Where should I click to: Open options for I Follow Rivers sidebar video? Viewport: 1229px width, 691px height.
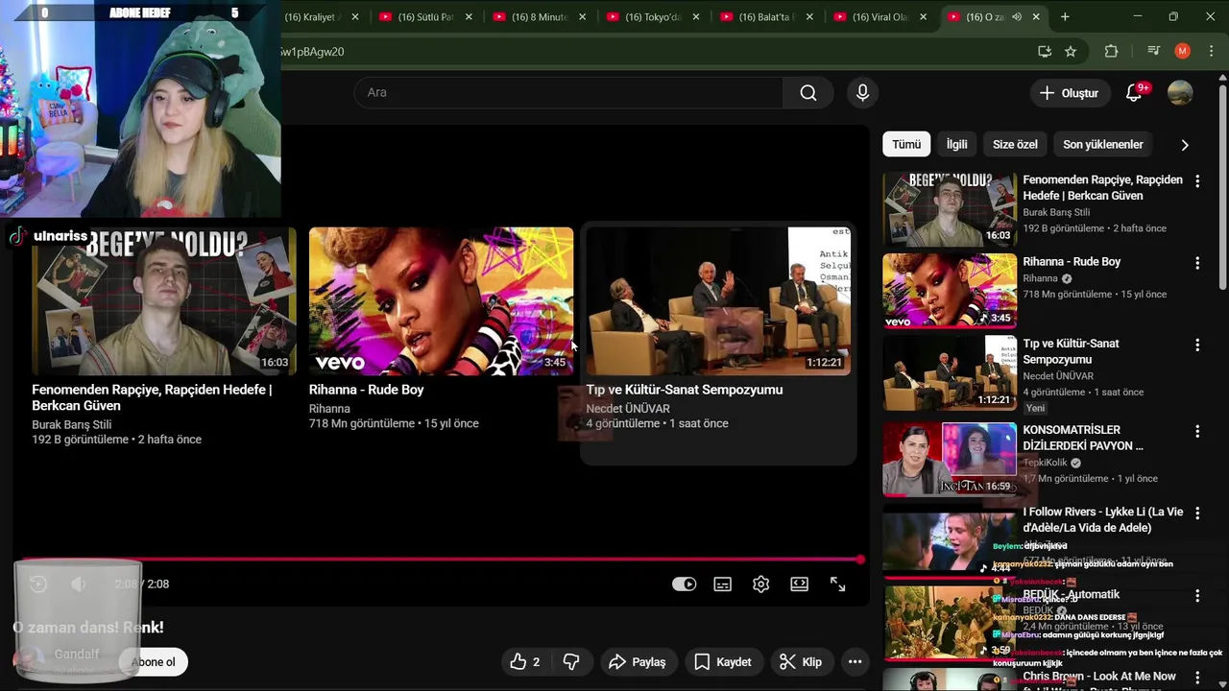(1197, 512)
